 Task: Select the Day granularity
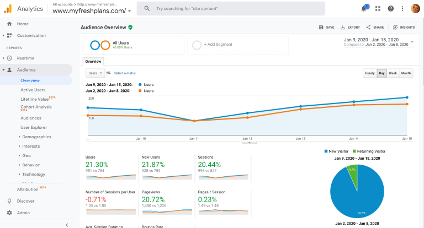[x=381, y=73]
